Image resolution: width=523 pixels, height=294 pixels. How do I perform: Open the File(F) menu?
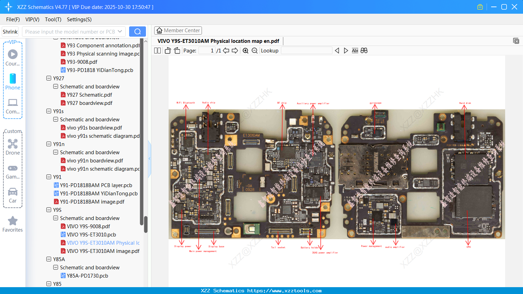click(x=13, y=20)
